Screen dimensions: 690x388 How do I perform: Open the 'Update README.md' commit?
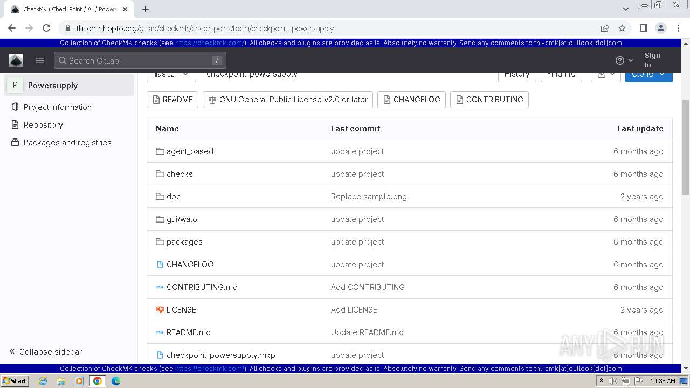point(367,332)
